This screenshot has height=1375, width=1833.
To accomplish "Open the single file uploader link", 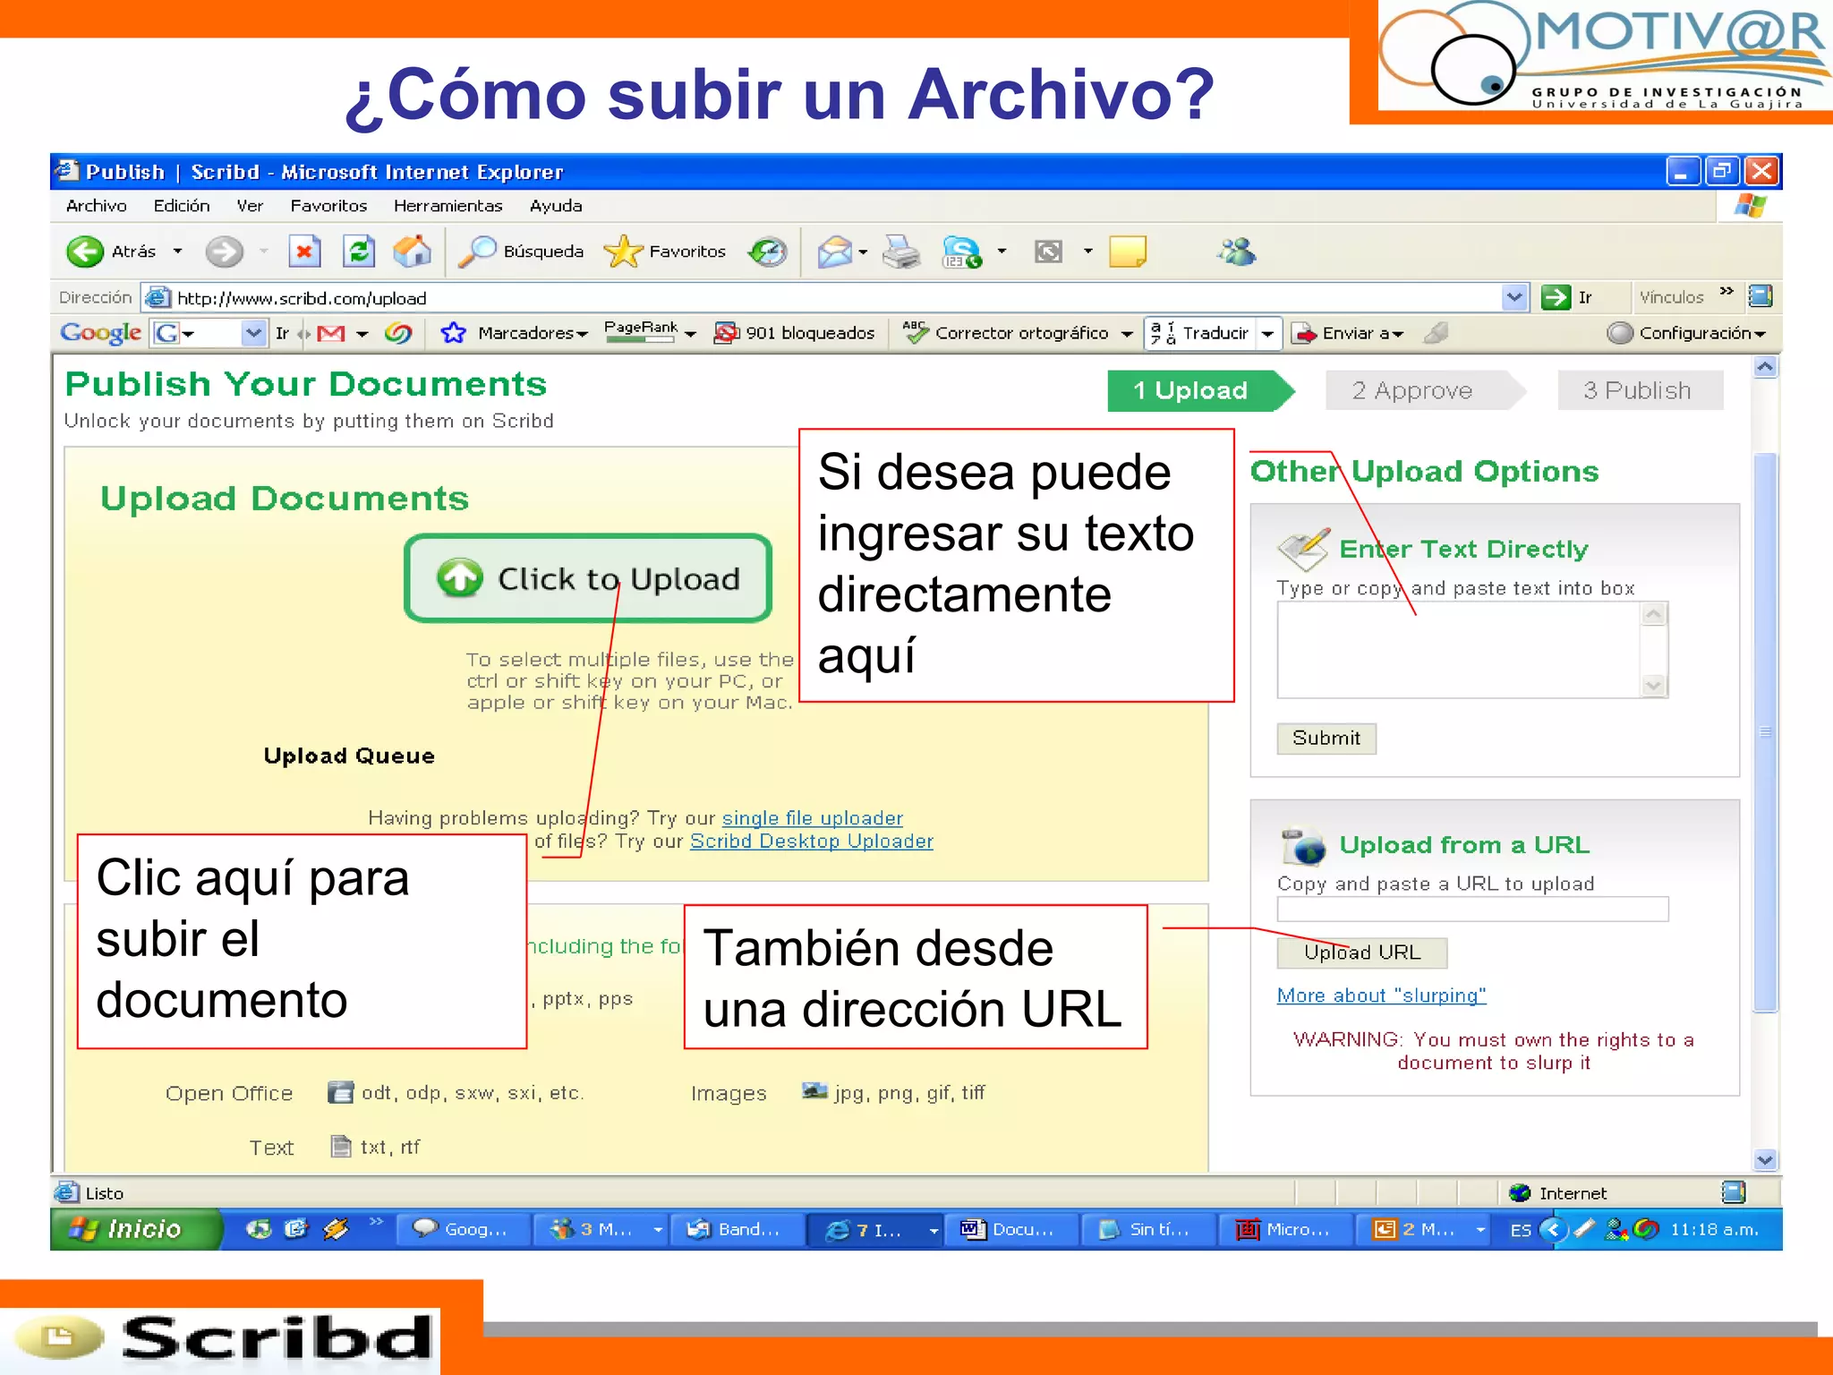I will point(813,818).
